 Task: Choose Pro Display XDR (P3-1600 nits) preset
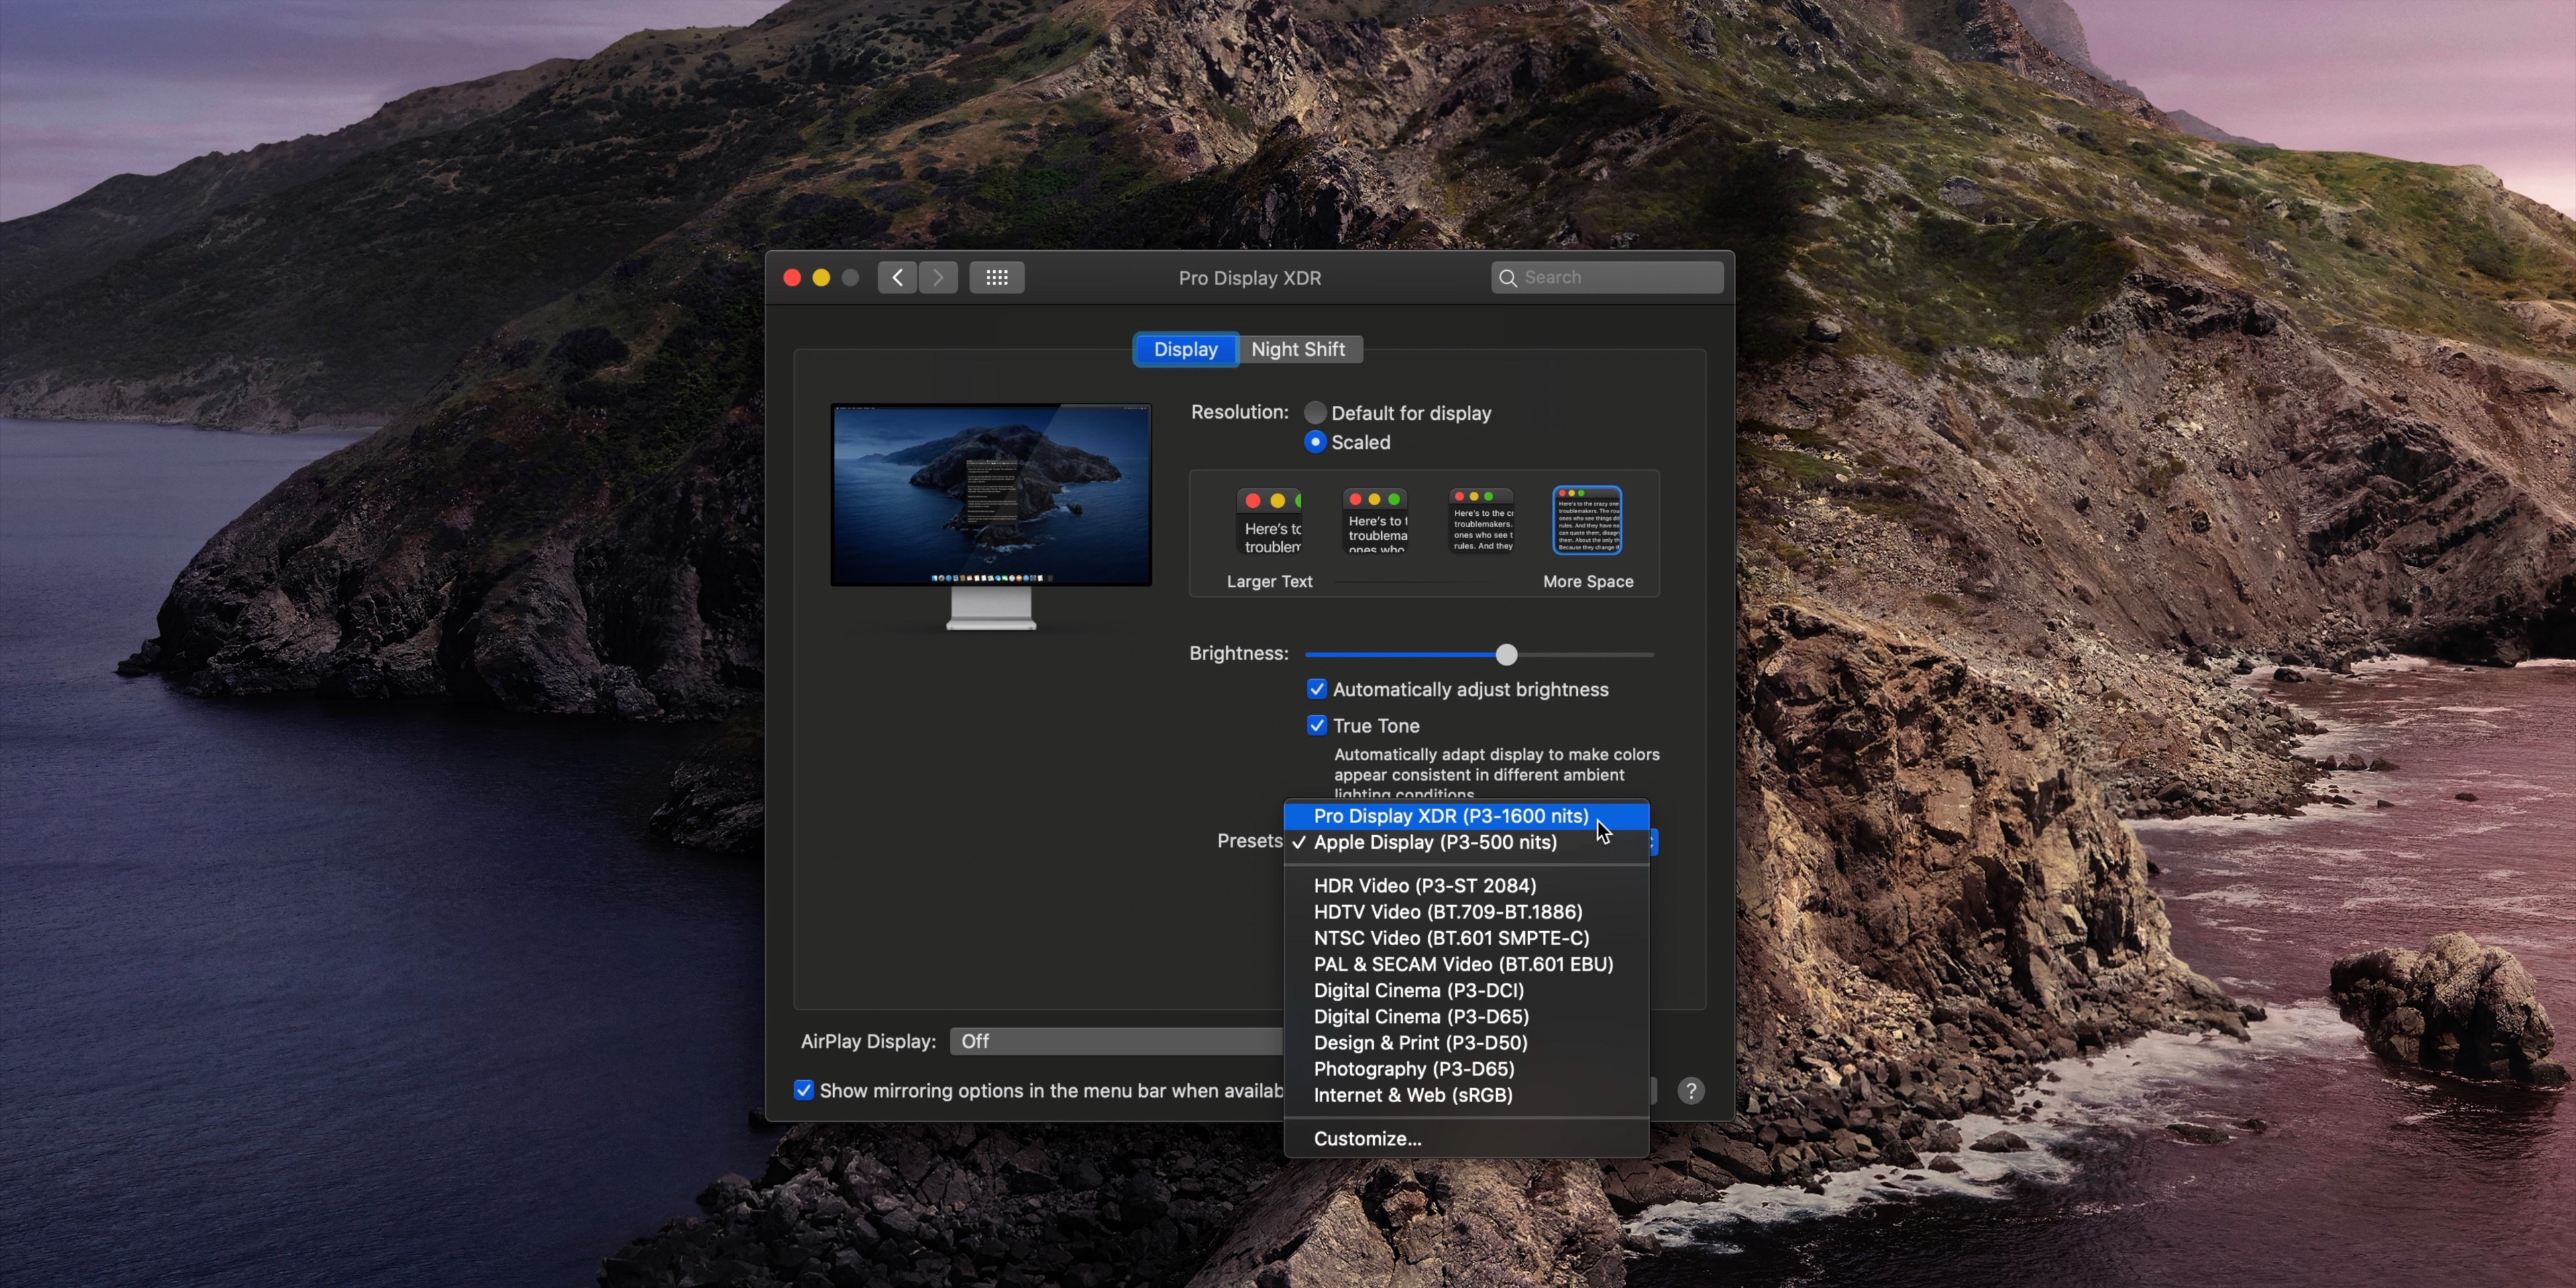coord(1450,816)
